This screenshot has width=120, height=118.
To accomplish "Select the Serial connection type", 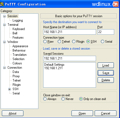I will pos(102,42).
